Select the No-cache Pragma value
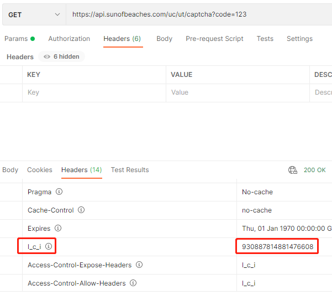Image resolution: width=332 pixels, height=295 pixels. (257, 192)
